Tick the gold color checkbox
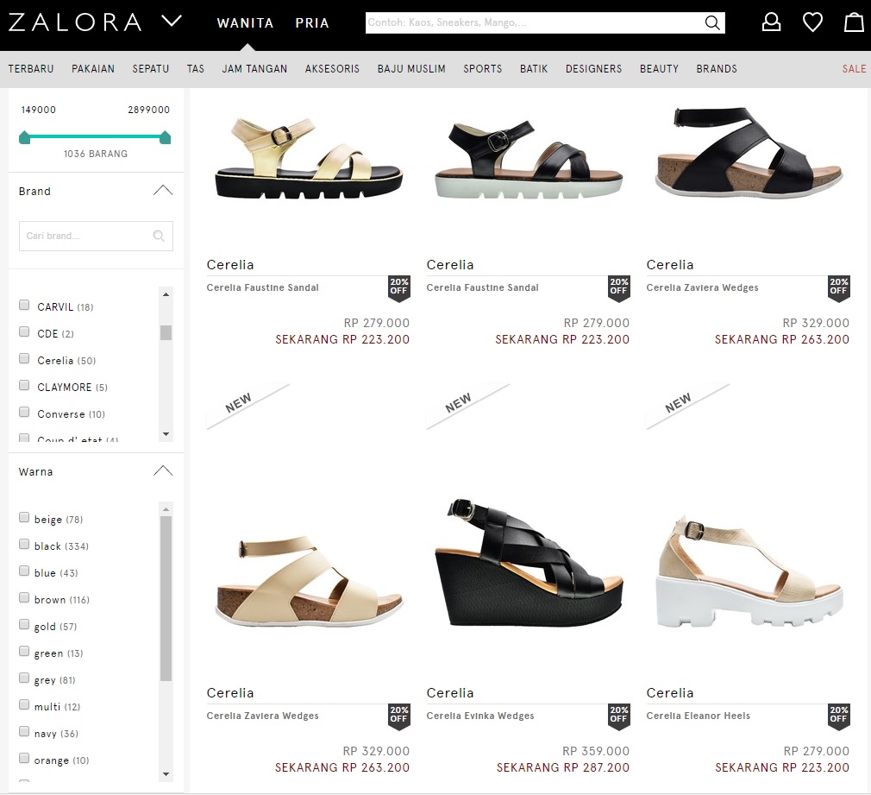The height and width of the screenshot is (795, 871). pos(24,624)
